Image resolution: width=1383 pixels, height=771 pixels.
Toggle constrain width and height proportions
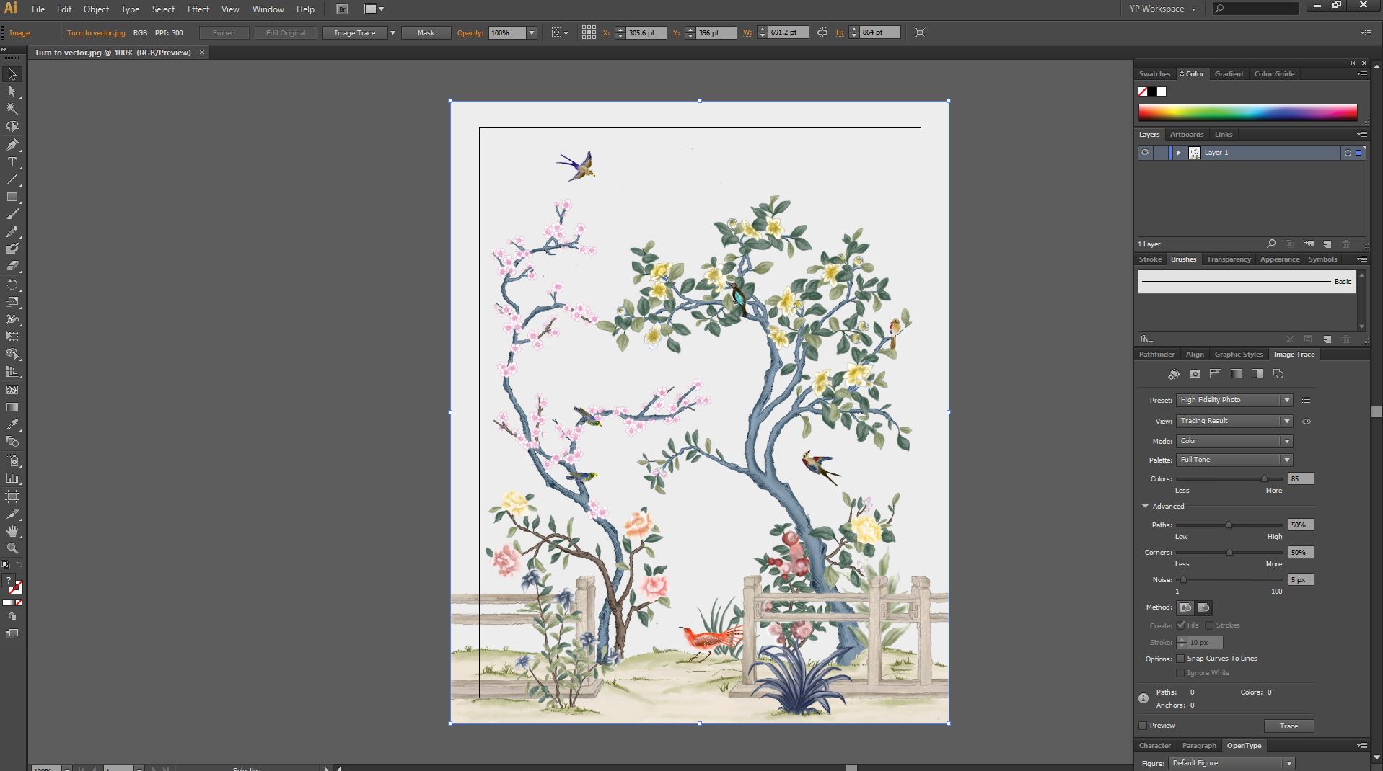coord(822,32)
